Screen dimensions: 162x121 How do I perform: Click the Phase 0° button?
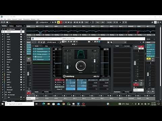point(59,89)
